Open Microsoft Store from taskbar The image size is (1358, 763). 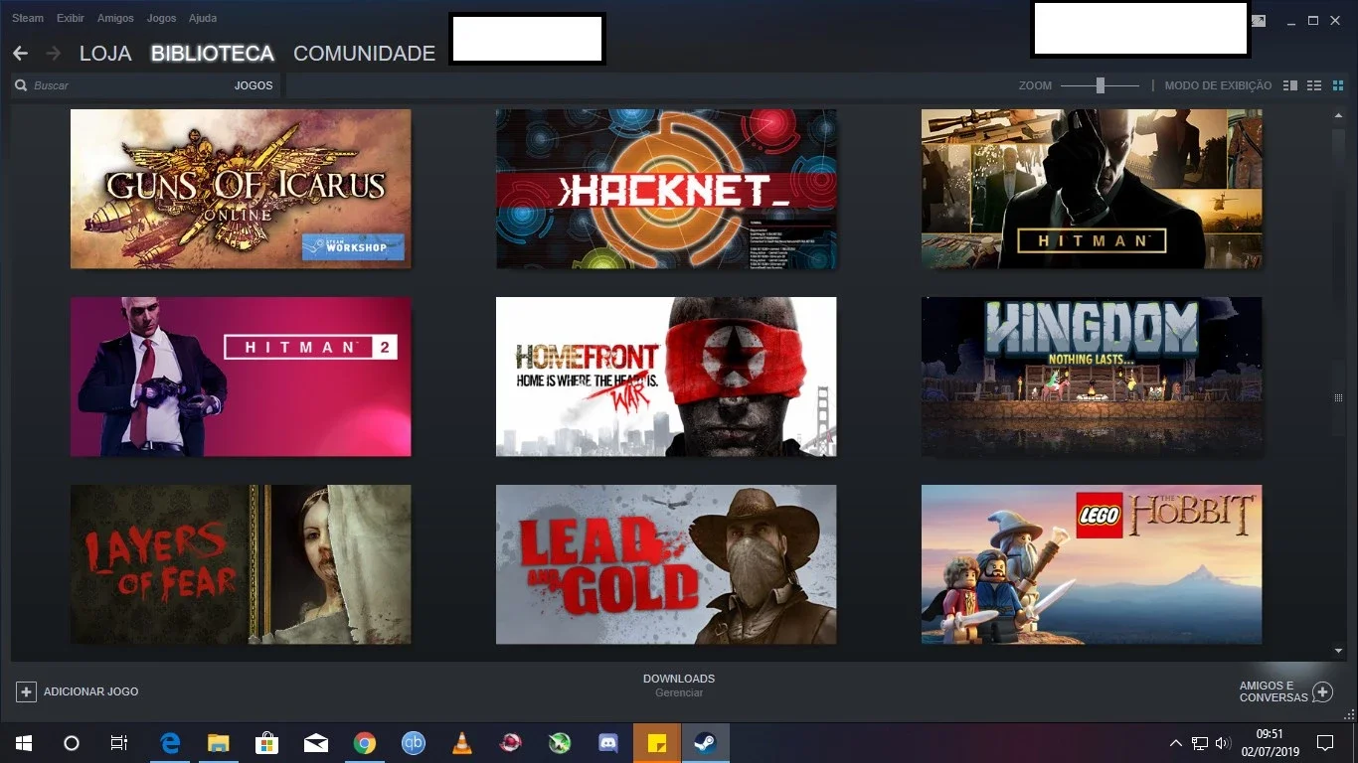[x=266, y=742]
